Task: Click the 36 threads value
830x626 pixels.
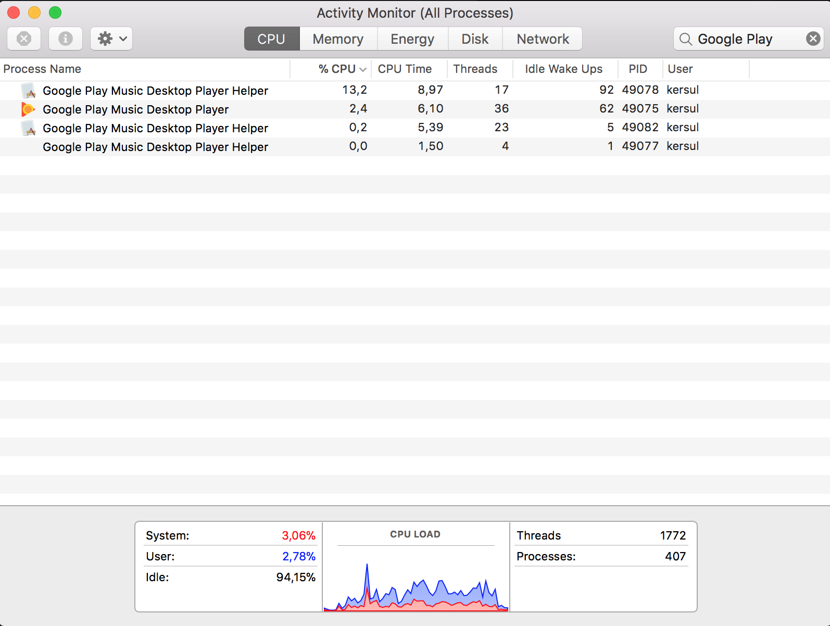Action: click(501, 108)
